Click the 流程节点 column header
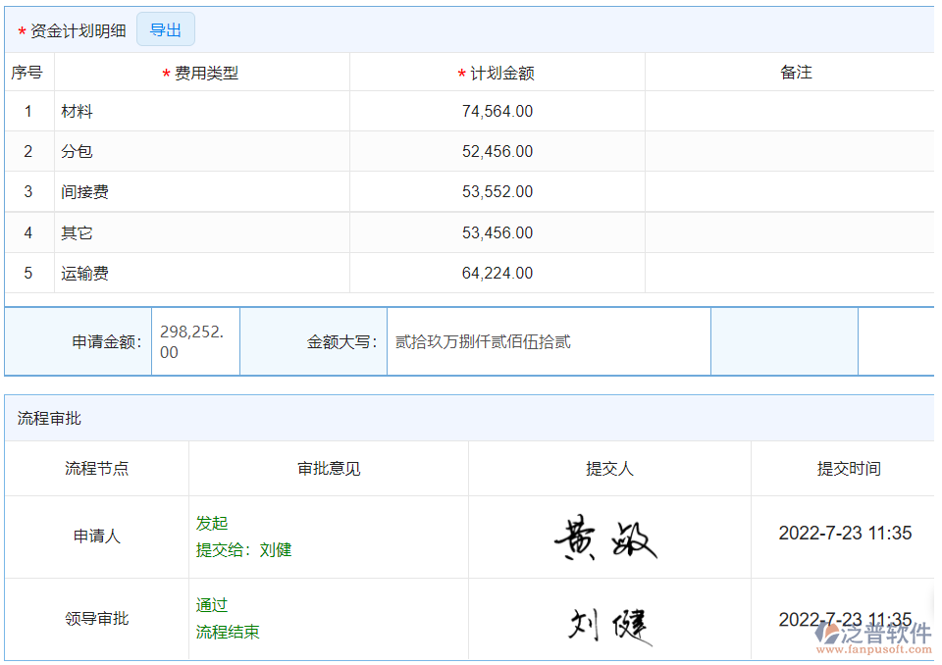Viewport: 942px width, 665px height. [x=96, y=468]
